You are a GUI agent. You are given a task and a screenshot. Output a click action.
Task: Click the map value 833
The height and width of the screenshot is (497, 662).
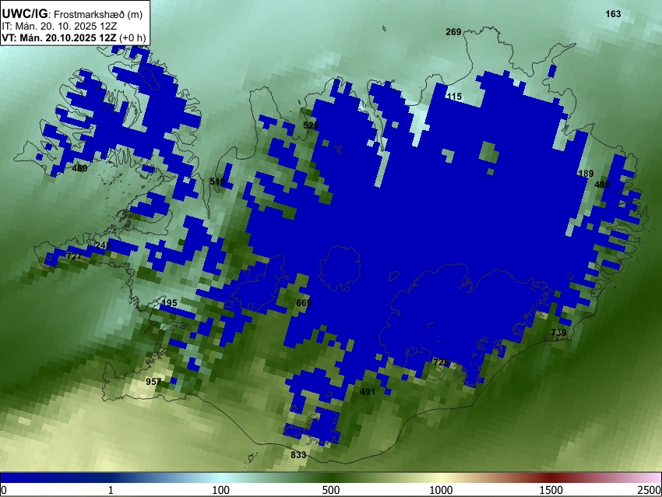click(x=298, y=455)
